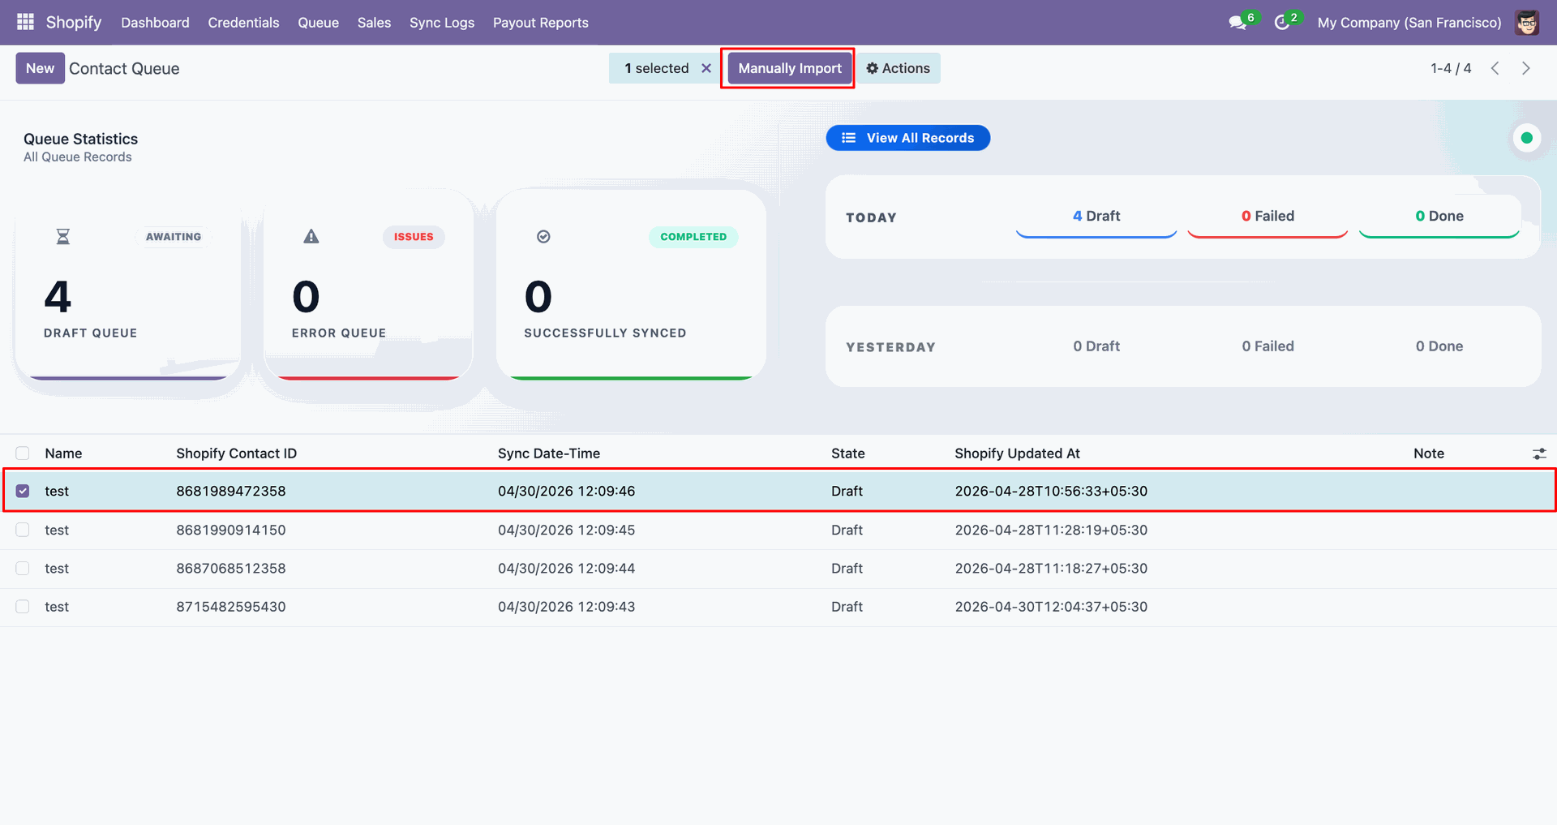
Task: Click View All Records button
Action: coord(908,138)
